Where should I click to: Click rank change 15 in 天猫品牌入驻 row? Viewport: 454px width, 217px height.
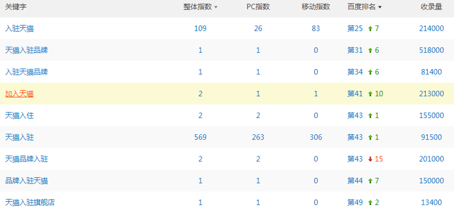click(379, 159)
